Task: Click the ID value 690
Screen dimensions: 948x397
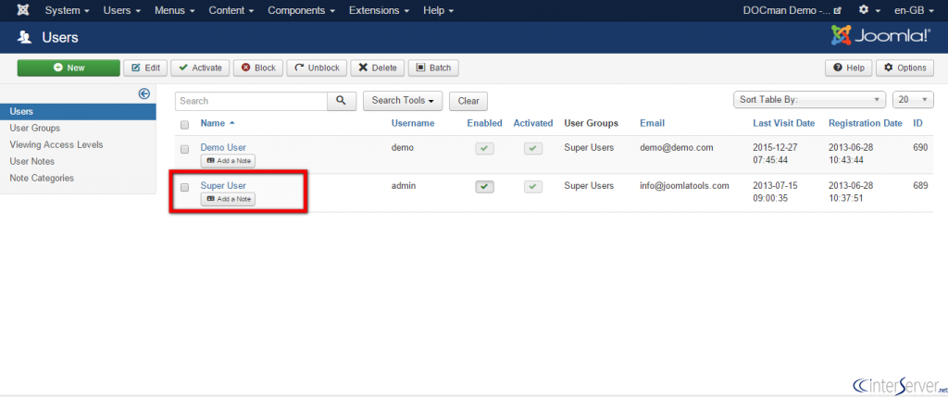Action: click(x=920, y=147)
